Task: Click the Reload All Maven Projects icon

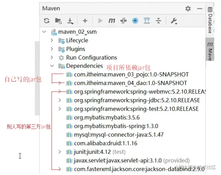Action: 47,21
